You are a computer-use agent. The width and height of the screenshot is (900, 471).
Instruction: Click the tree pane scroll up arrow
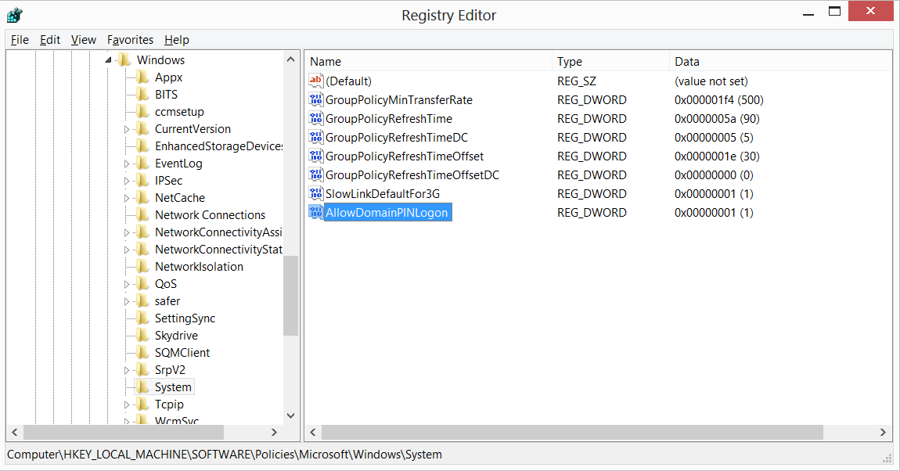pyautogui.click(x=290, y=59)
